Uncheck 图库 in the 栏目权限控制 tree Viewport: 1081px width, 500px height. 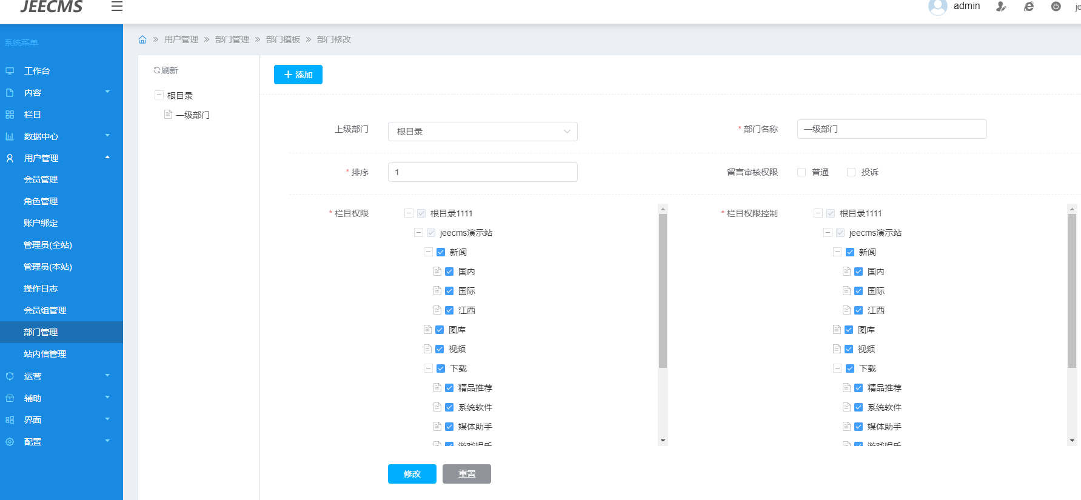[x=849, y=330]
